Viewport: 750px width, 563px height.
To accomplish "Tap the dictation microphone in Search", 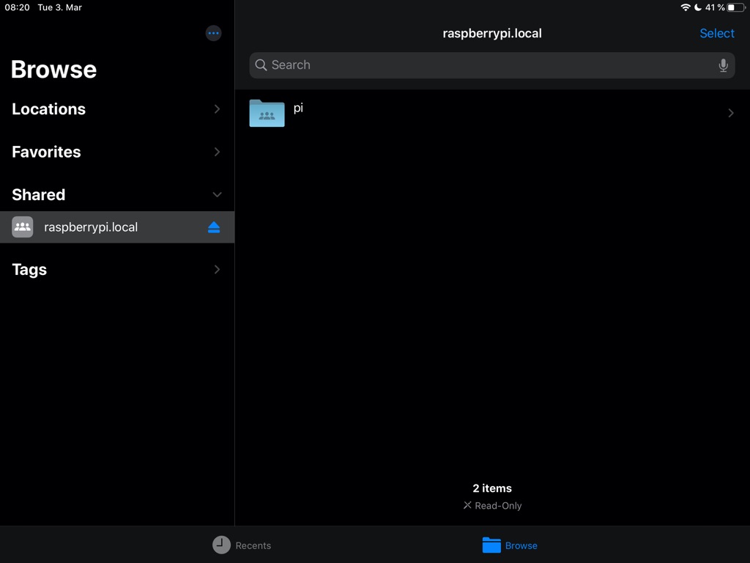I will pos(723,65).
